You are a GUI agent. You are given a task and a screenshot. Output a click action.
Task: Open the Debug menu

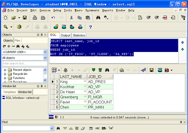click(57, 10)
